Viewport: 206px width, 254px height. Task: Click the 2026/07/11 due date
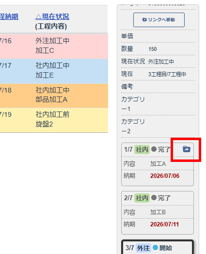coord(164,224)
